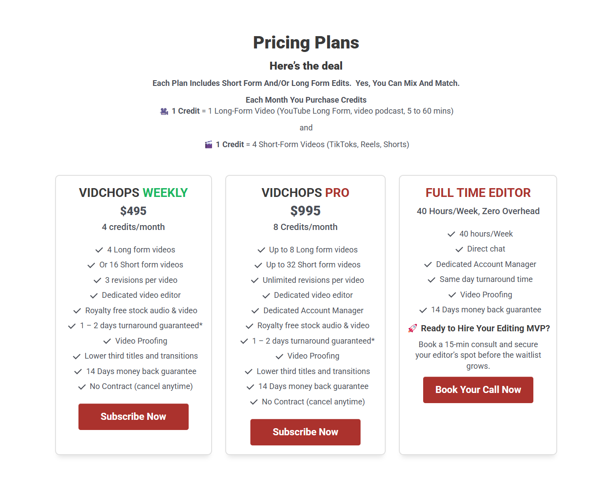
Task: Click checkmark beside Same day turnaround time
Action: 432,280
